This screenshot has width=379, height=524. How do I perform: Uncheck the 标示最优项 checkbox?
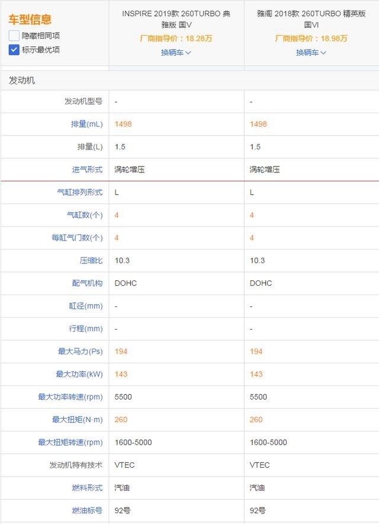14,50
